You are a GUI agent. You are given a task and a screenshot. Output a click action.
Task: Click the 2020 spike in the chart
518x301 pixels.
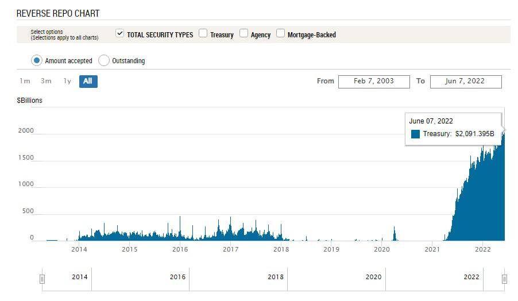395,233
